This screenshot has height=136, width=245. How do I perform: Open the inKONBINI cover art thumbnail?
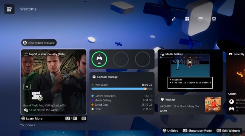pos(213,105)
